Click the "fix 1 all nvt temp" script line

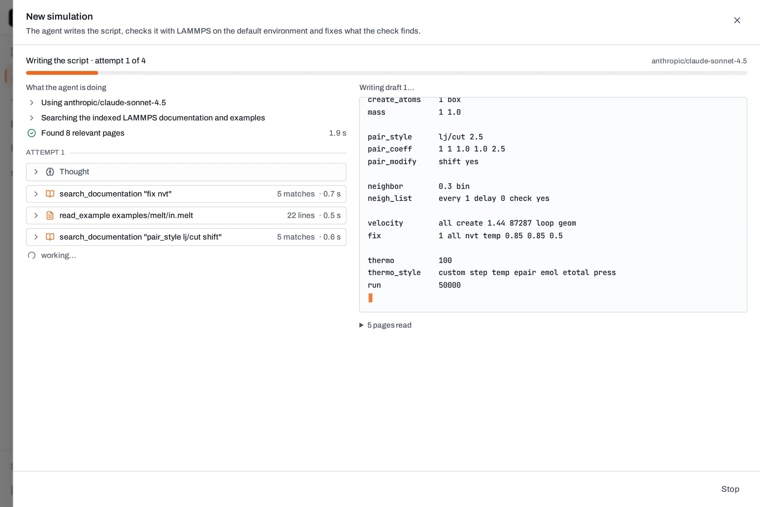point(465,236)
